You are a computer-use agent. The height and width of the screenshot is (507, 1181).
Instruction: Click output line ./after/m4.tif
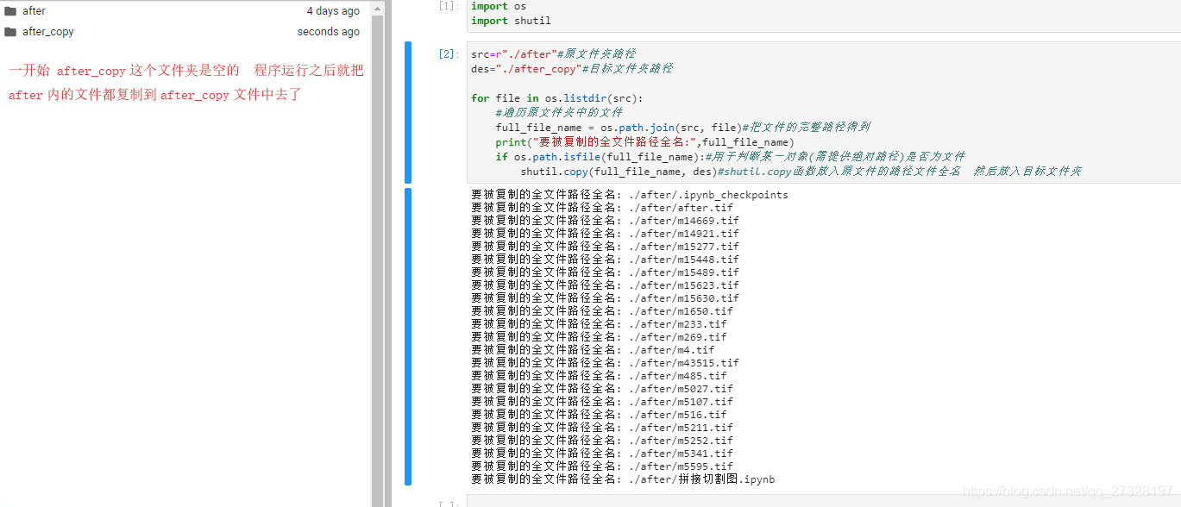pos(593,350)
